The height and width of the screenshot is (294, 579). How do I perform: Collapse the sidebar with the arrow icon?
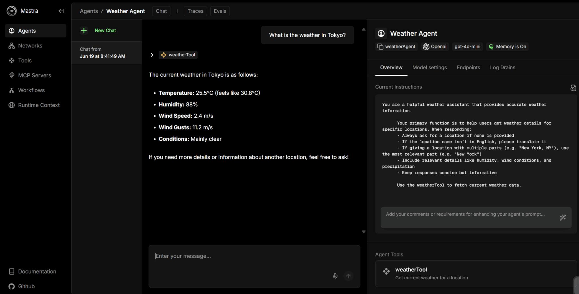coord(61,11)
